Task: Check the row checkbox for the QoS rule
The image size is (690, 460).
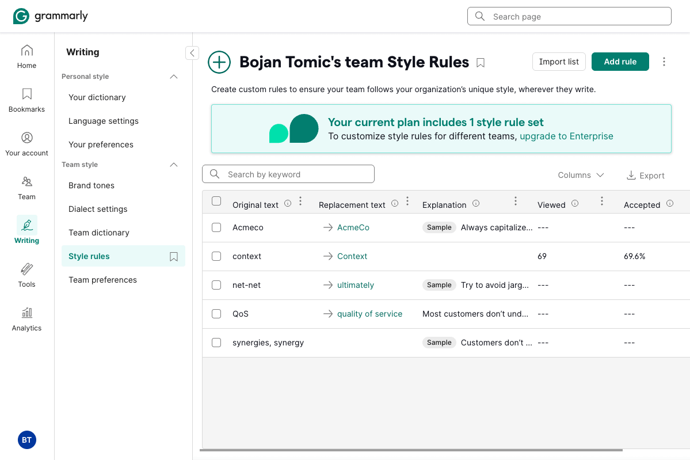Action: (216, 314)
